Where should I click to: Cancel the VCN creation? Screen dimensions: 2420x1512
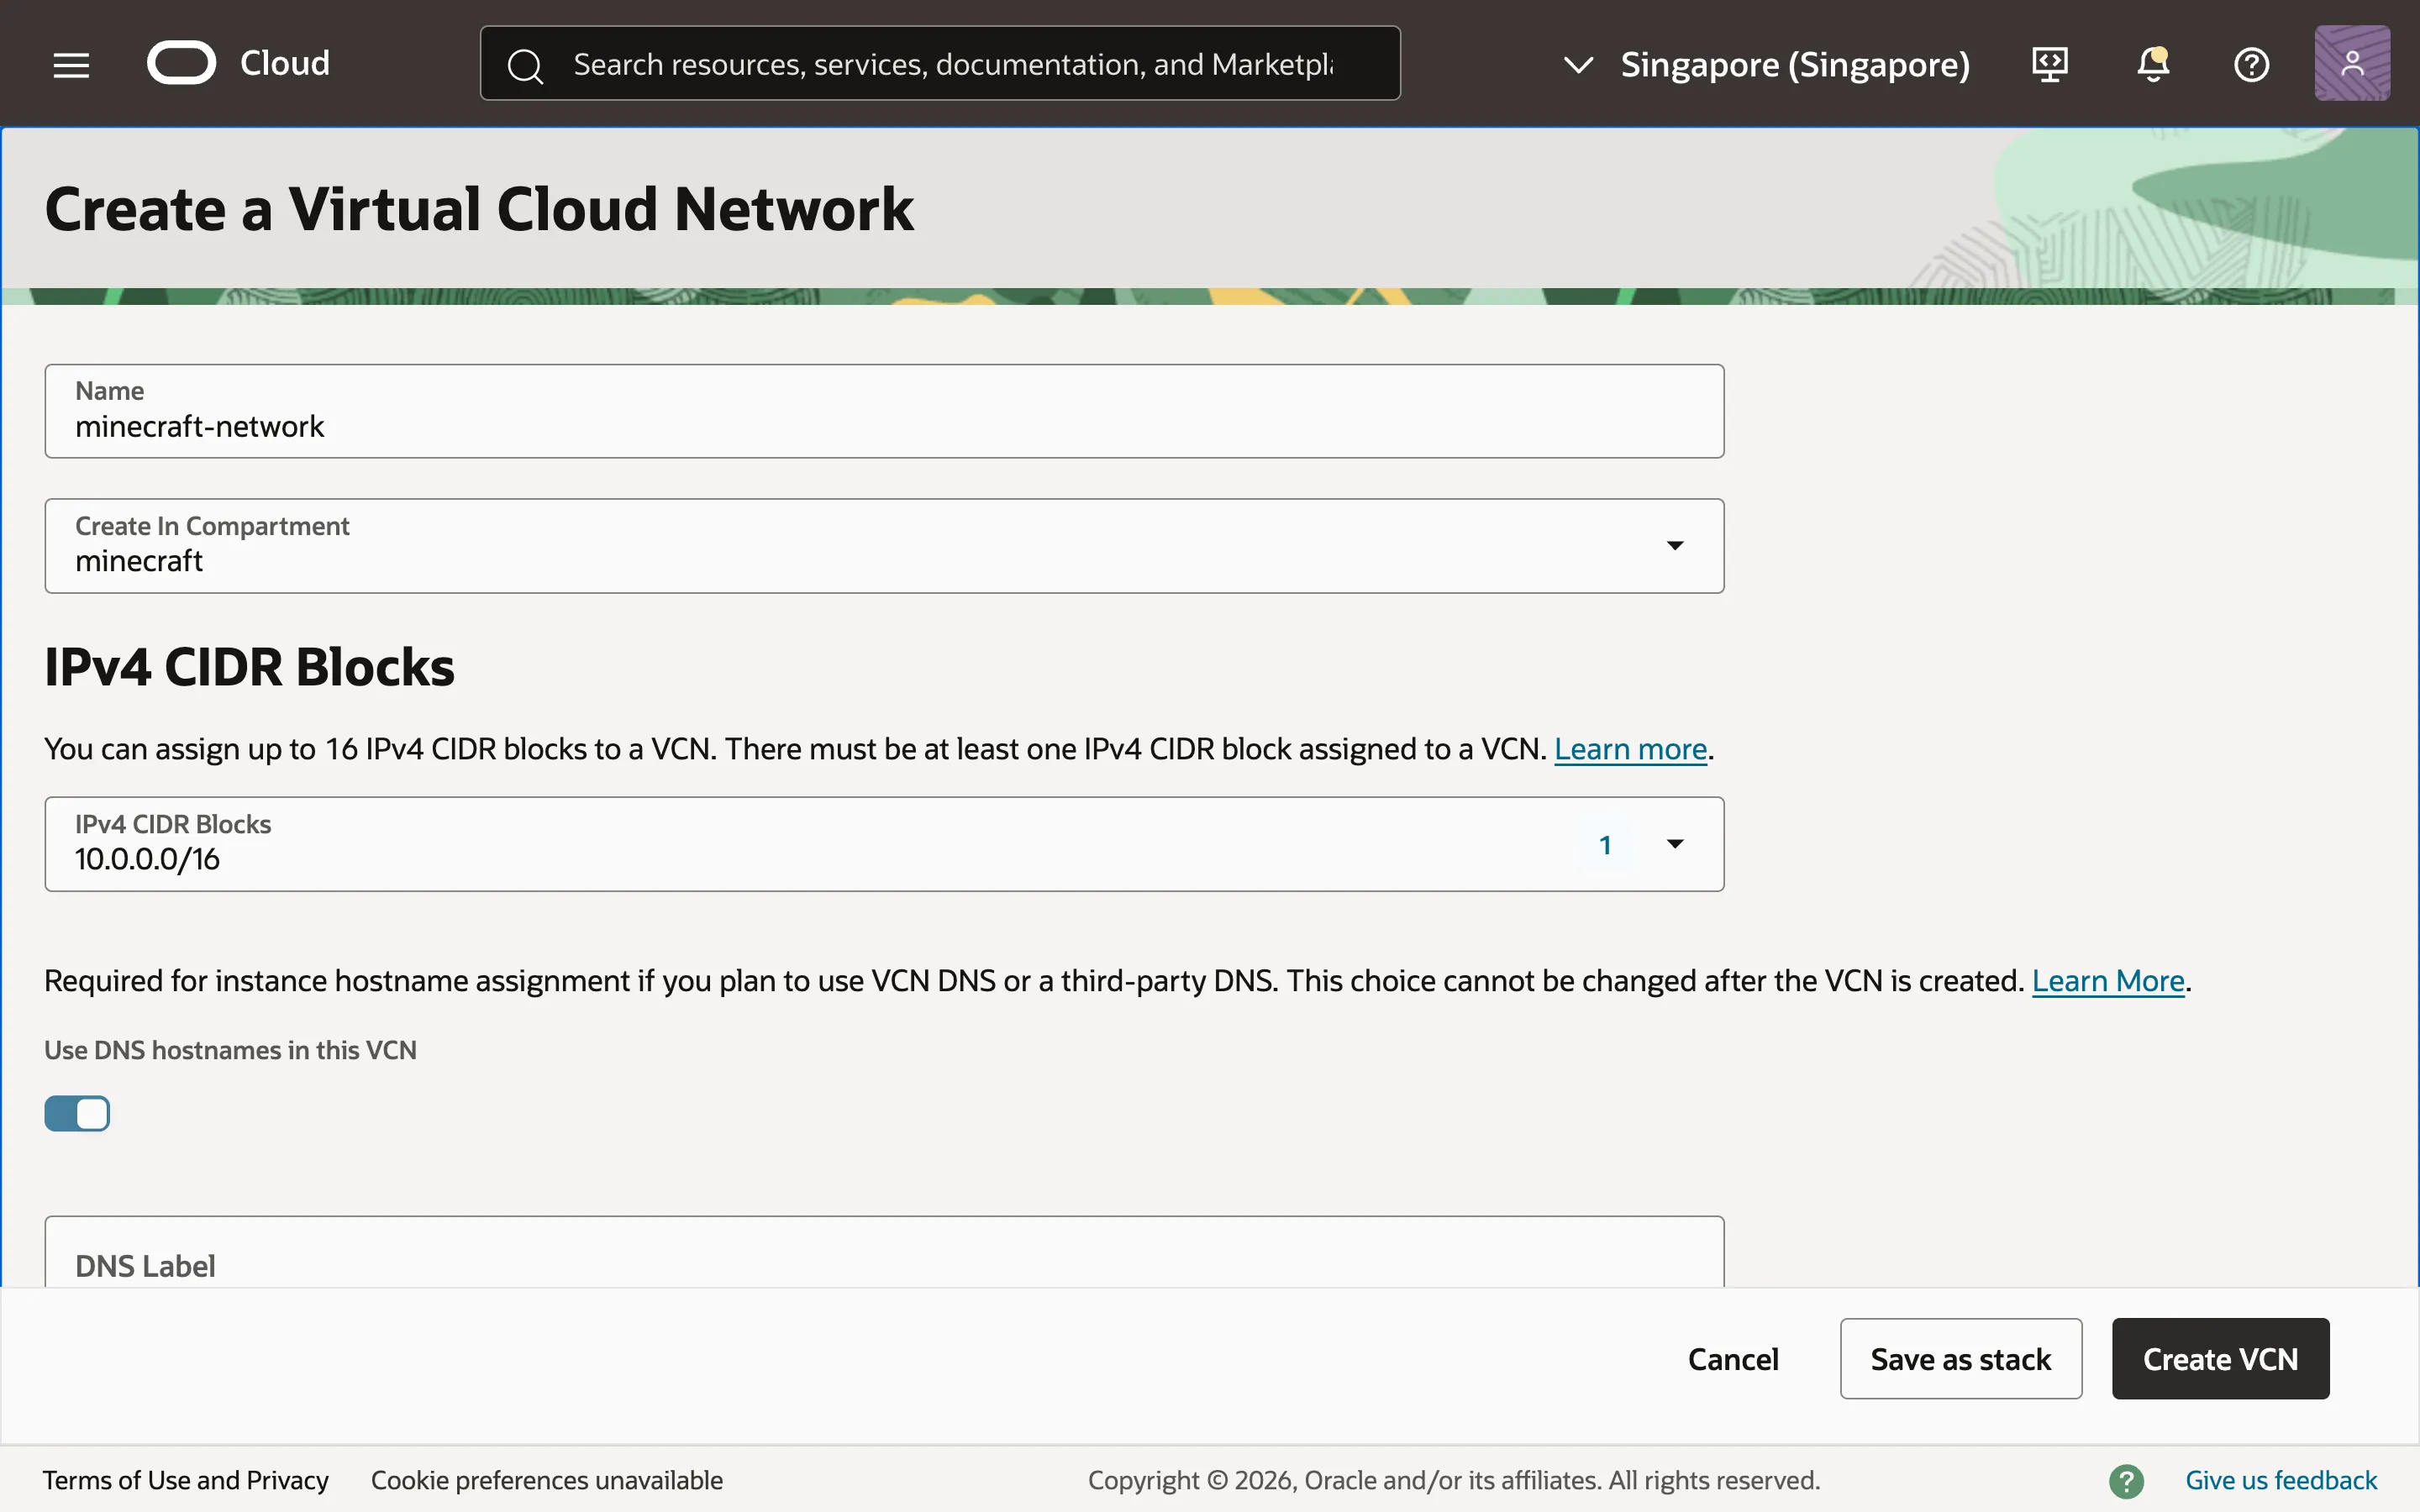point(1732,1358)
